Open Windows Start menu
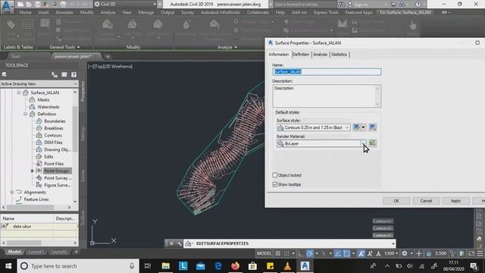 tap(8, 266)
